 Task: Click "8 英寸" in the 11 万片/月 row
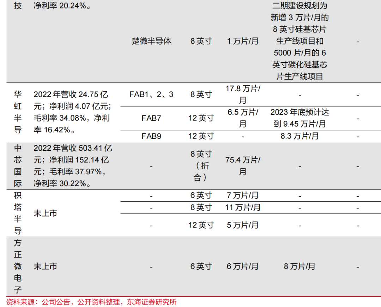point(201,208)
